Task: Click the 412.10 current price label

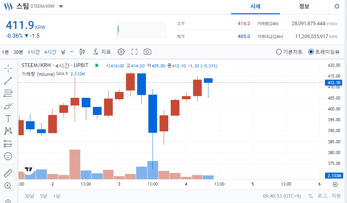Action: pyautogui.click(x=334, y=83)
